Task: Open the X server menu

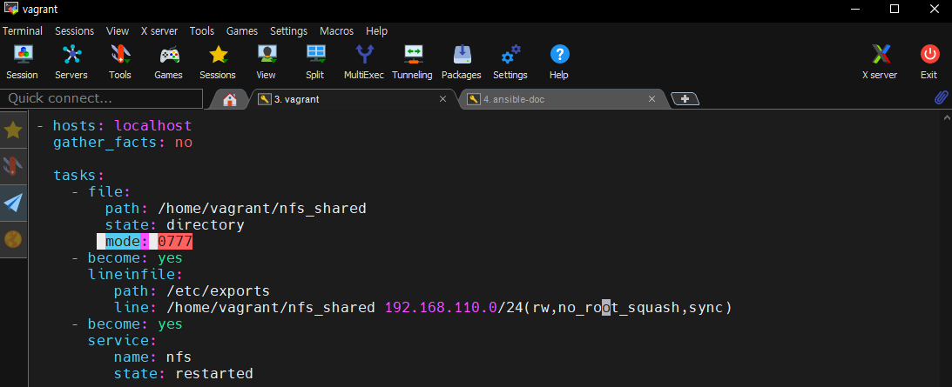Action: [159, 31]
